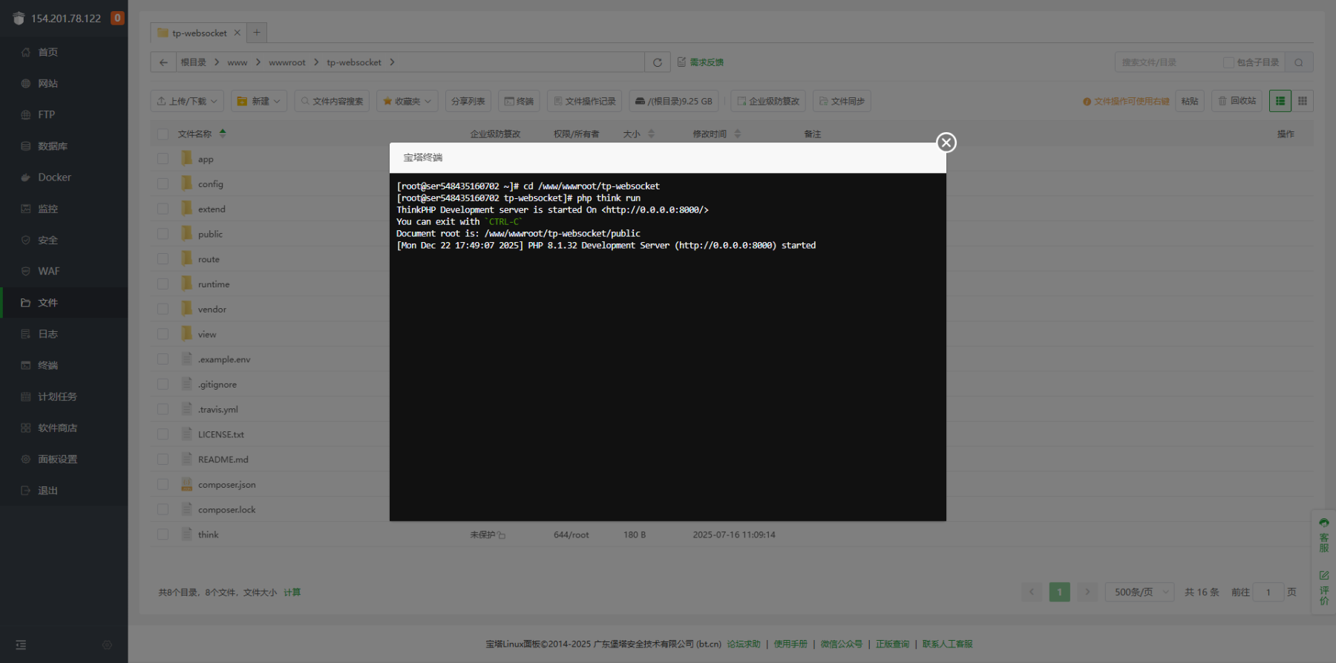The image size is (1336, 663).
Task: Click the search magnifier icon
Action: click(1299, 62)
